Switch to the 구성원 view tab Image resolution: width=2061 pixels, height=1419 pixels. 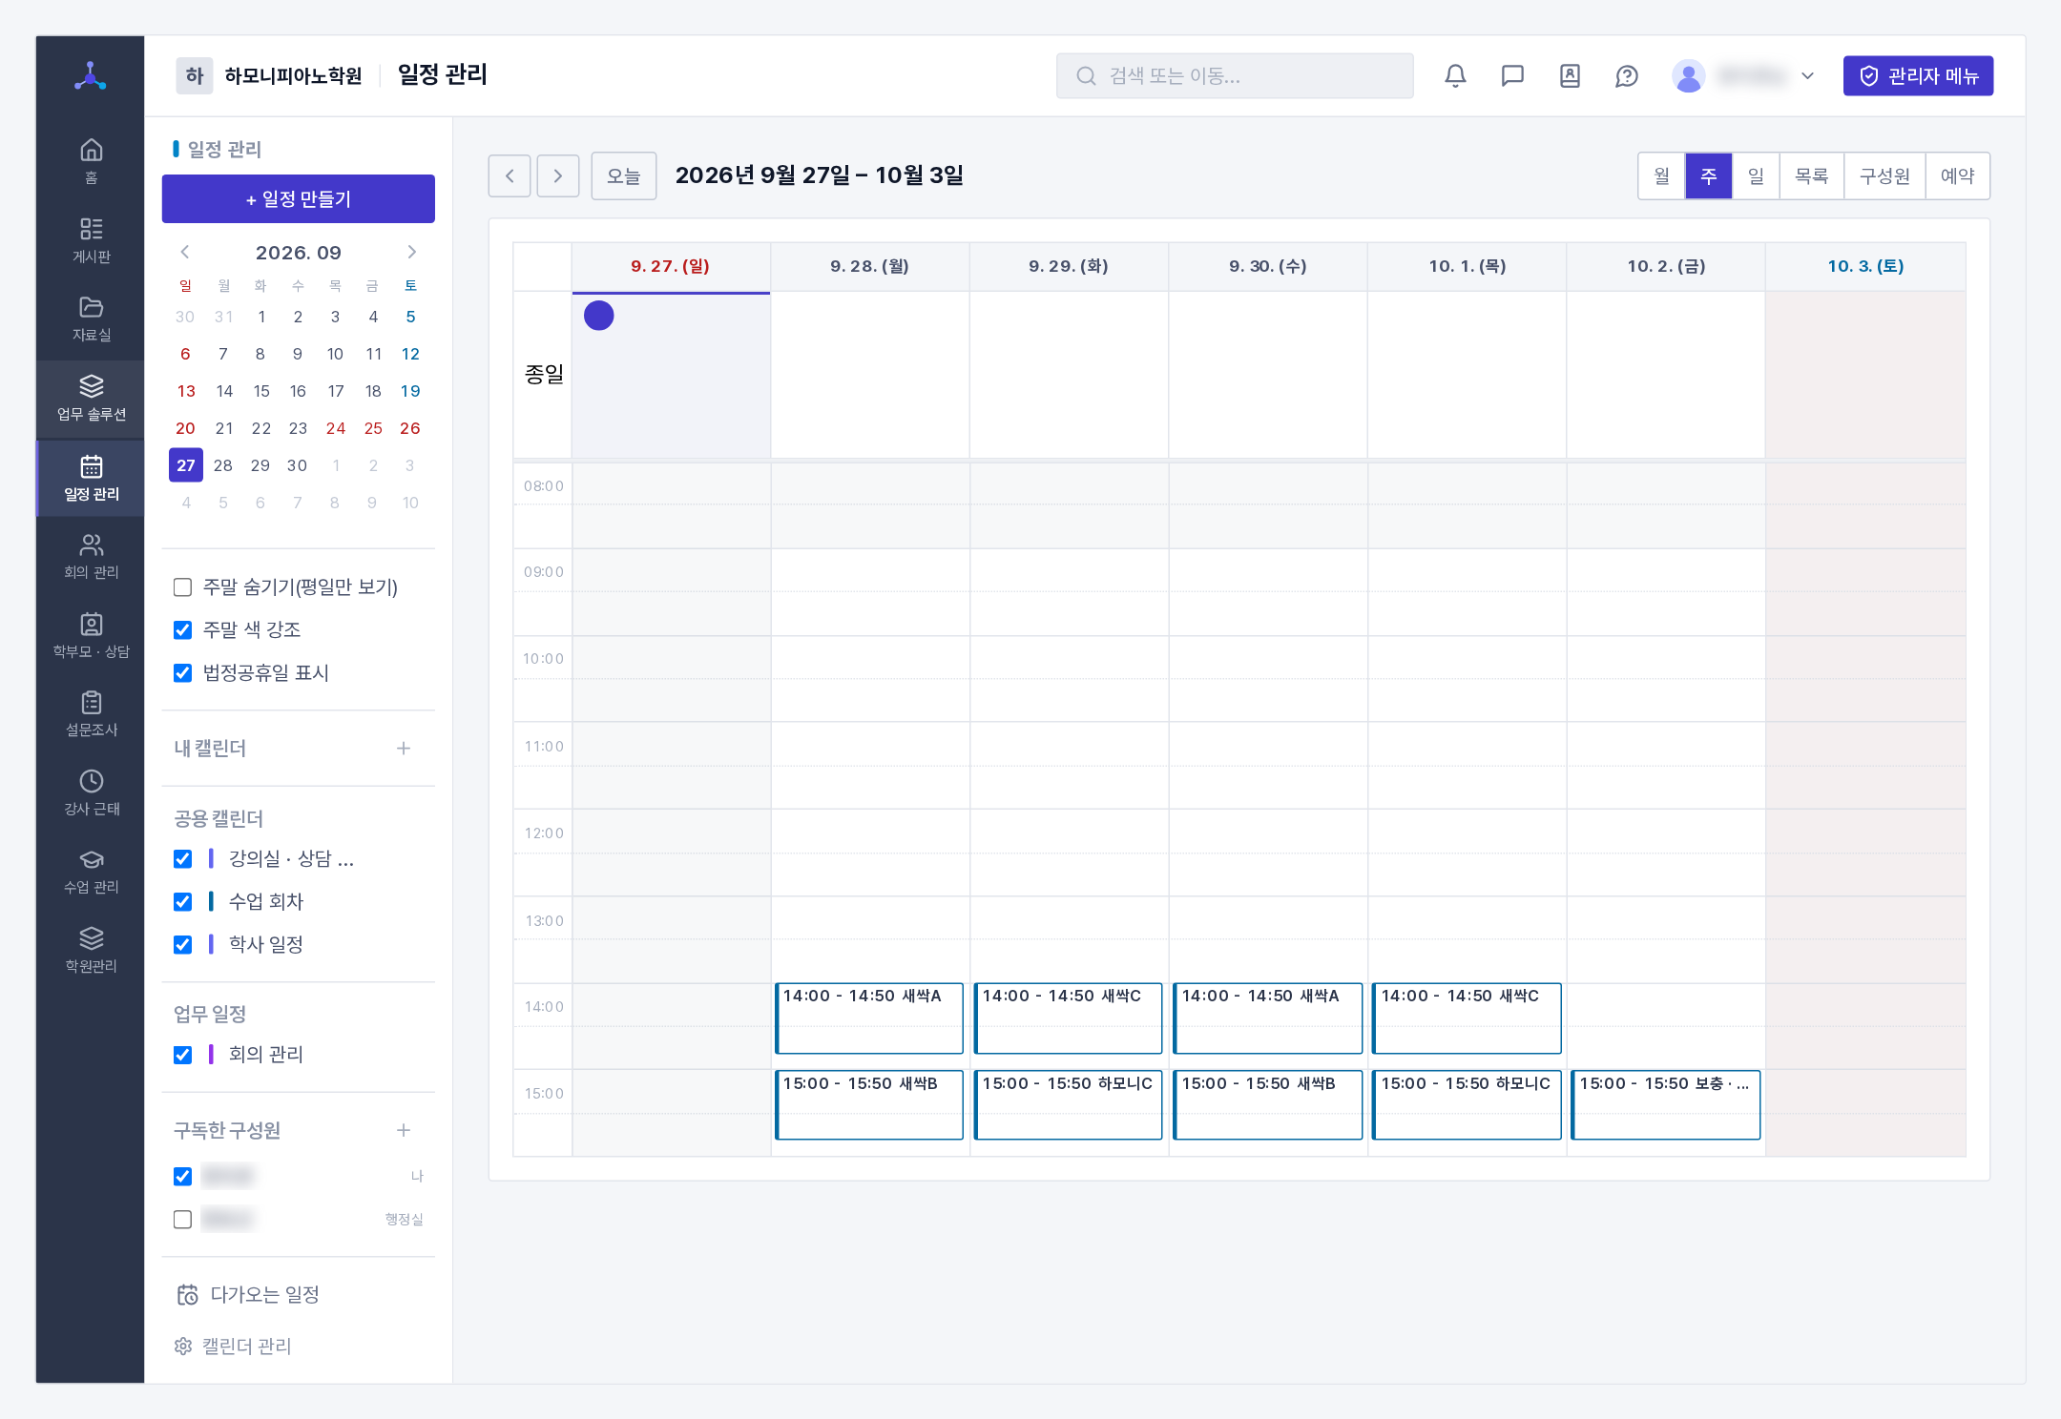pos(1884,175)
